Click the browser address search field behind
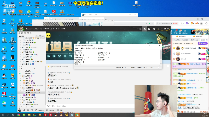Viewport: 209px width, 117px height. tap(167, 23)
